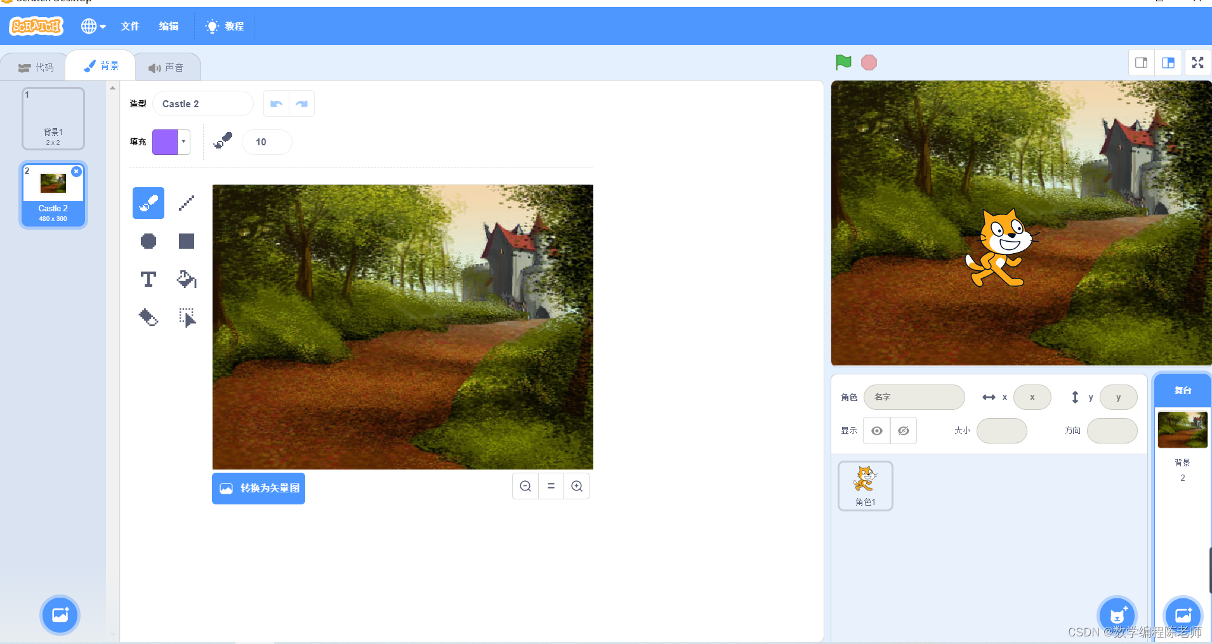Open the fill color dropdown arrow
Viewport: 1212px width, 644px height.
pos(183,142)
